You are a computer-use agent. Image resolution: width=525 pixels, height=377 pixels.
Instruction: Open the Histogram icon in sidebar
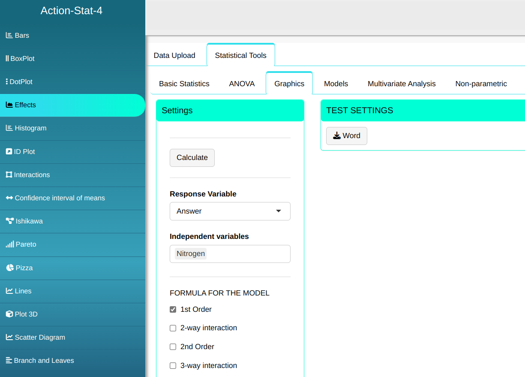[x=9, y=128]
